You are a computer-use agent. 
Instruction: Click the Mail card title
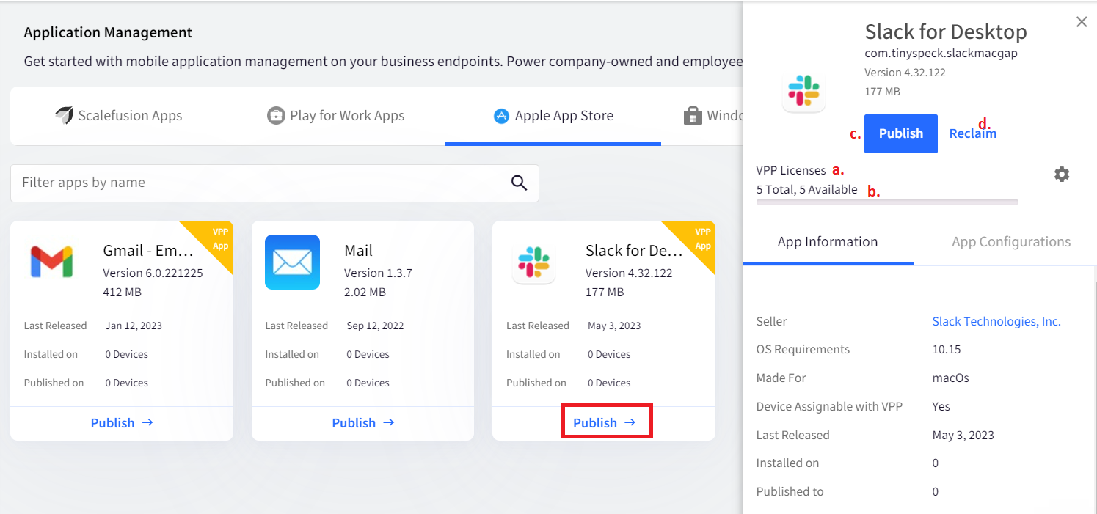(359, 251)
